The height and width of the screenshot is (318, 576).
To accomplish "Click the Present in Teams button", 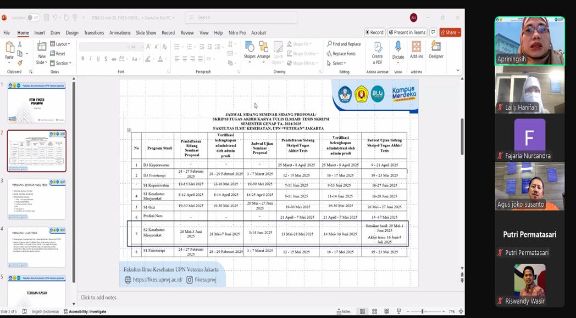I will coord(407,32).
